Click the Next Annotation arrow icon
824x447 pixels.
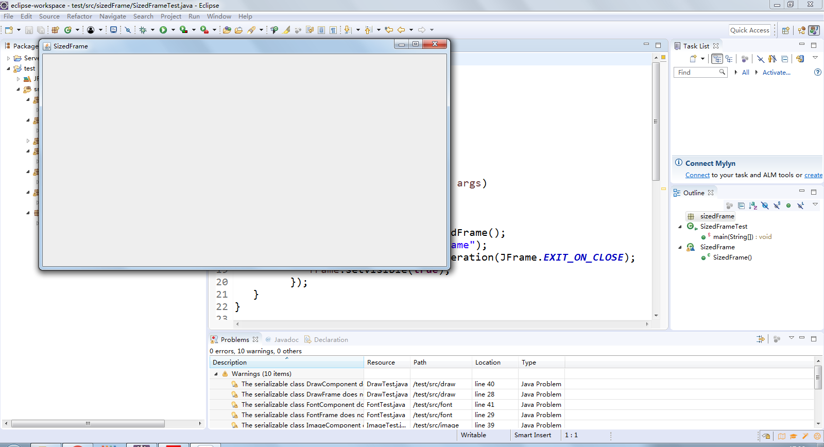tap(348, 30)
